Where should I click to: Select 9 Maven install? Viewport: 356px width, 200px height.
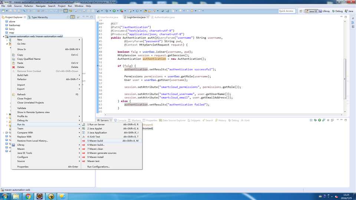point(112,157)
